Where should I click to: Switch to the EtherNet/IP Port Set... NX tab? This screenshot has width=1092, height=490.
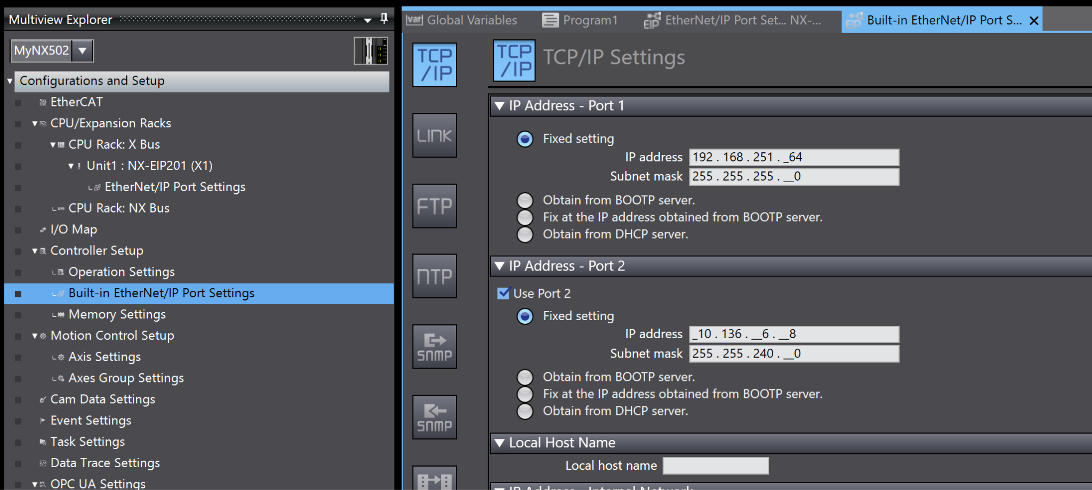(x=733, y=20)
